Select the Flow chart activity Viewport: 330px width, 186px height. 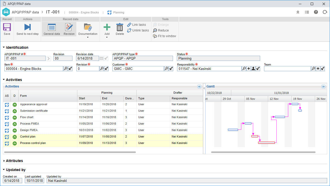103,117
